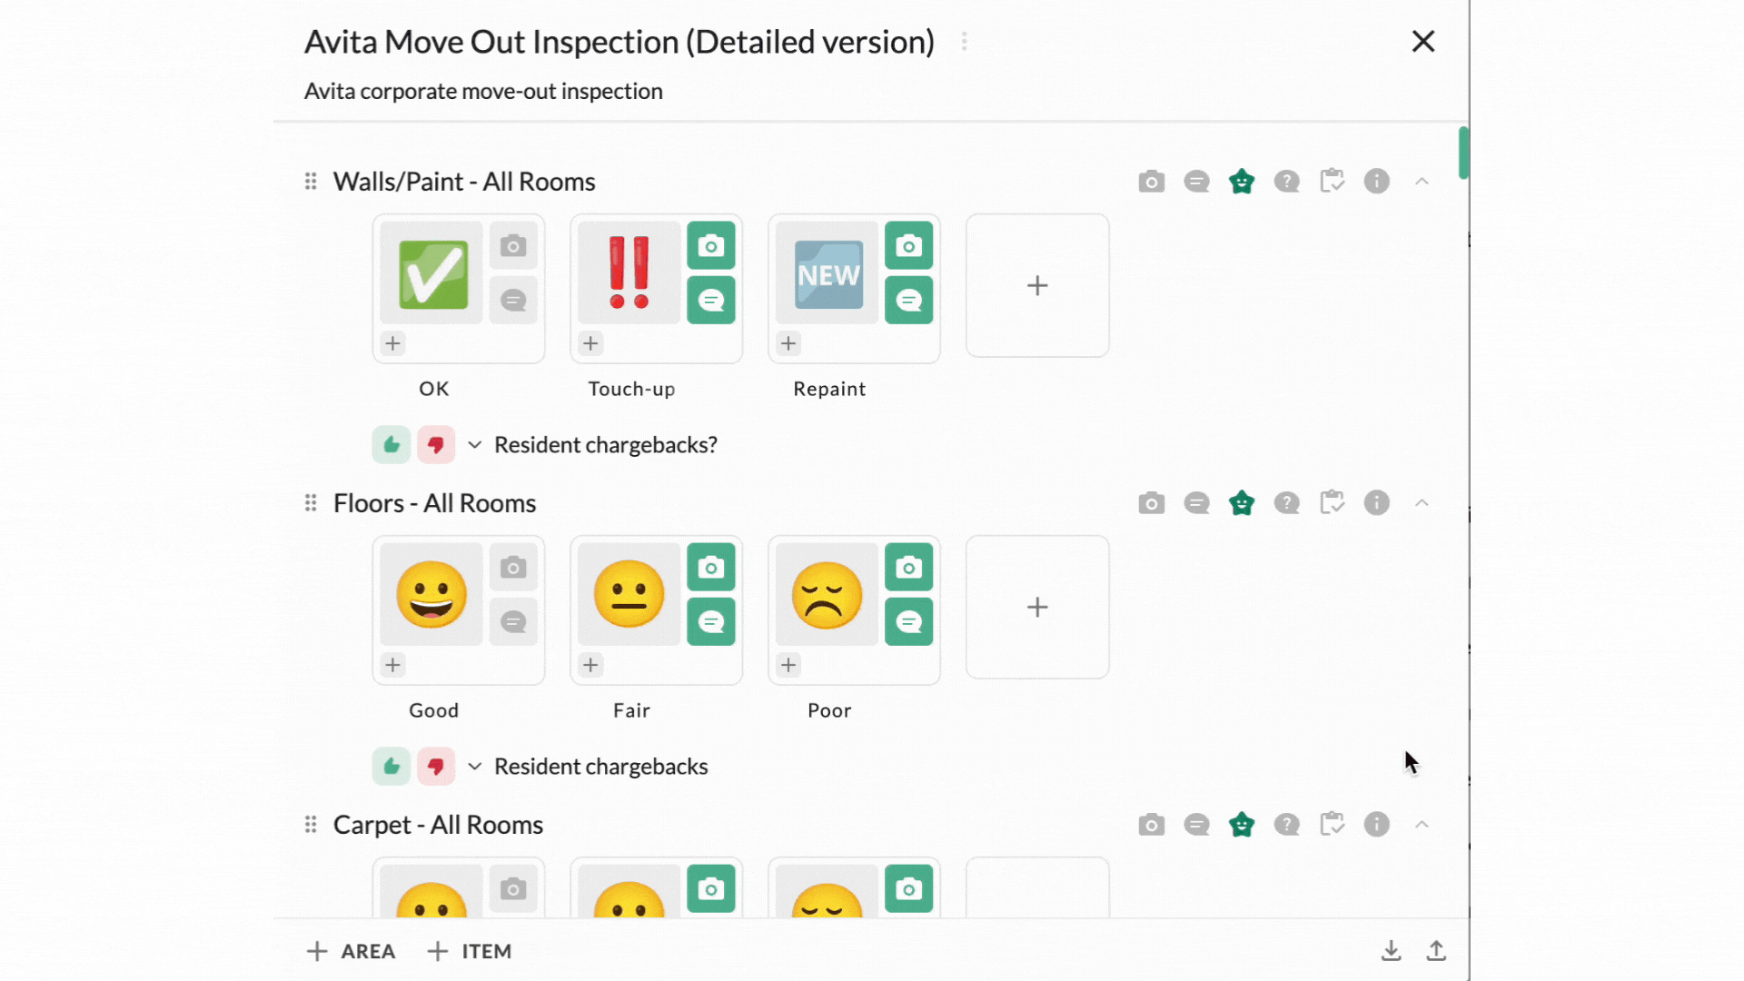The height and width of the screenshot is (981, 1744).
Task: Click camera icon in Floors header row
Action: [1151, 503]
